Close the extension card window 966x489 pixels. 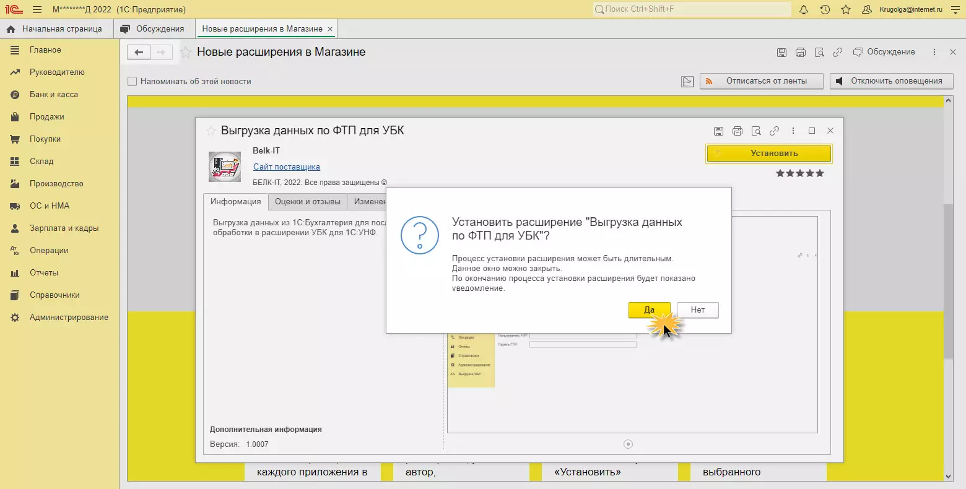coord(830,131)
